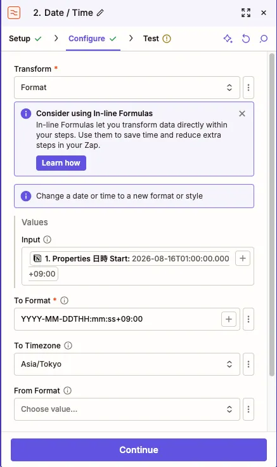The width and height of the screenshot is (277, 467).
Task: Click the Continue button
Action: (x=139, y=450)
